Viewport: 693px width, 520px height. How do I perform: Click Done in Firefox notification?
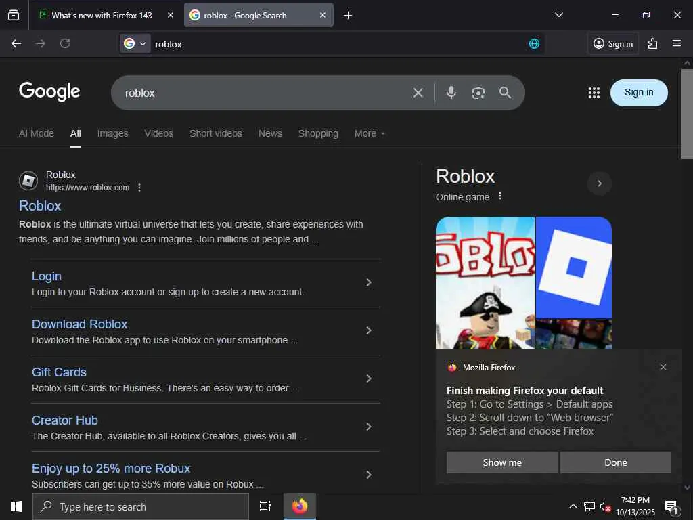pyautogui.click(x=616, y=462)
